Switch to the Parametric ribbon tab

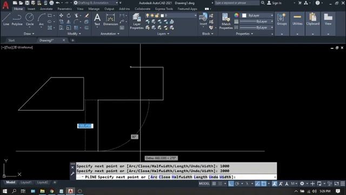coord(65,9)
